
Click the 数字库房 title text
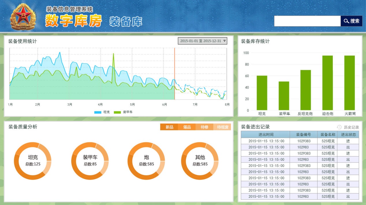click(x=74, y=20)
